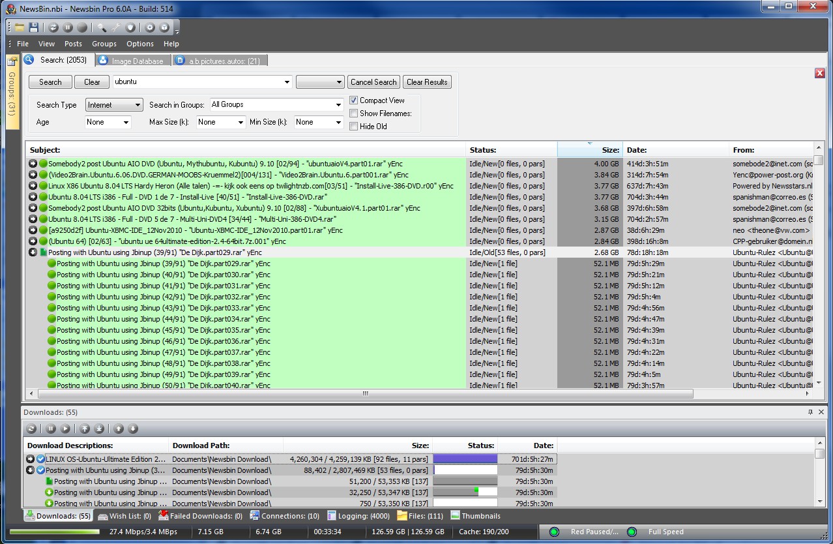Sort results by the Size column header
Screen dimensions: 833x544
[x=590, y=149]
